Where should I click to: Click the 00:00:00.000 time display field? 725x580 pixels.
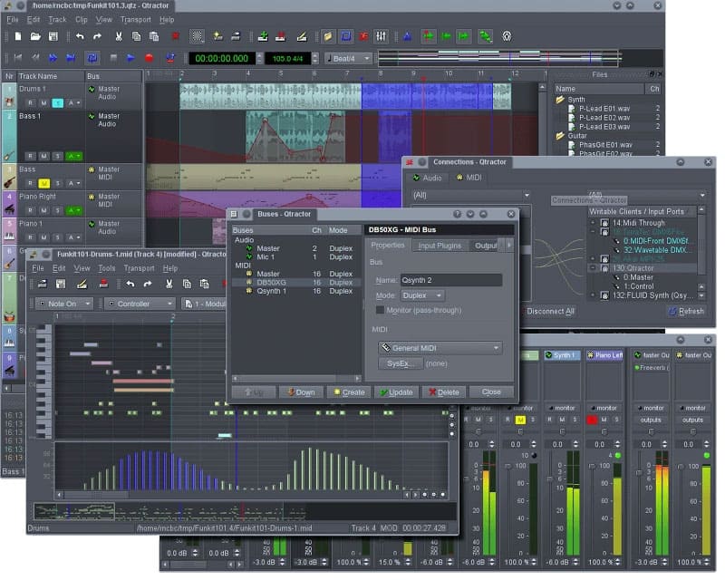point(222,58)
